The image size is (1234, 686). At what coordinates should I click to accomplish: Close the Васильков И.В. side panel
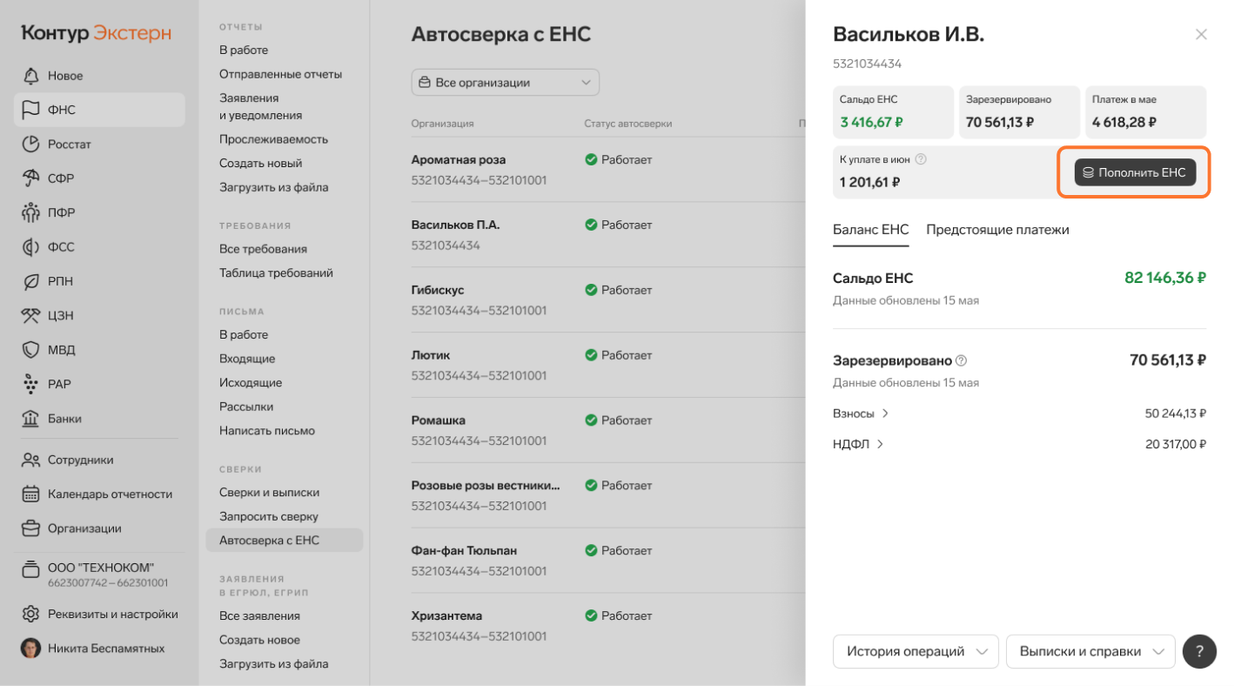1201,35
